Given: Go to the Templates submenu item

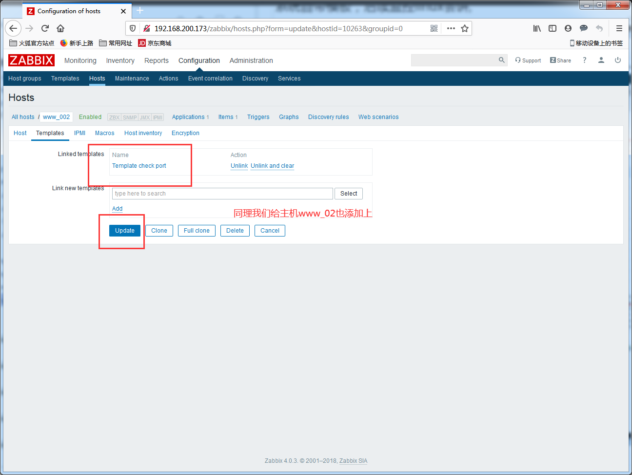Looking at the screenshot, I should pyautogui.click(x=65, y=79).
